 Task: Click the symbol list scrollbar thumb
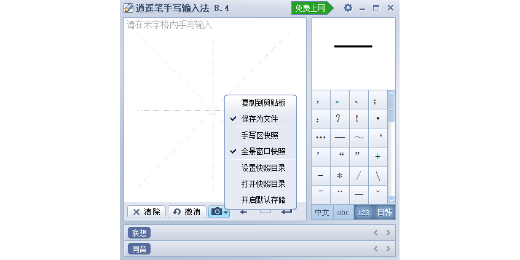click(392, 110)
